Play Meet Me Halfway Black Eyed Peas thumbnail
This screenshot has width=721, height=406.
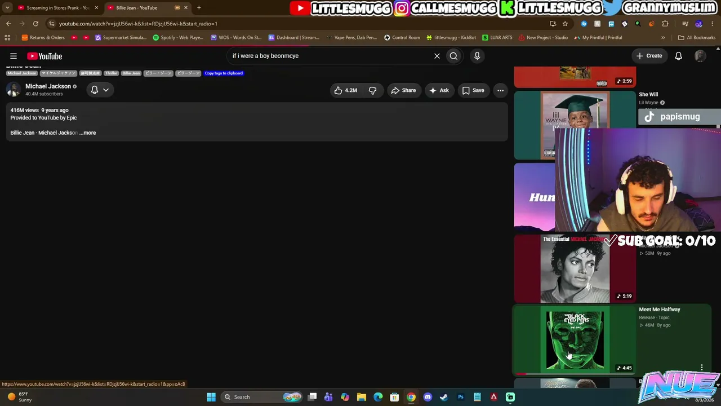click(x=575, y=340)
